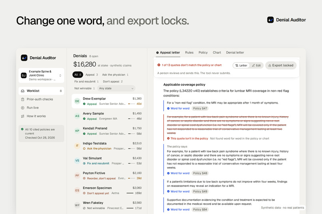Switch to the Appeal letter tab

168,53
